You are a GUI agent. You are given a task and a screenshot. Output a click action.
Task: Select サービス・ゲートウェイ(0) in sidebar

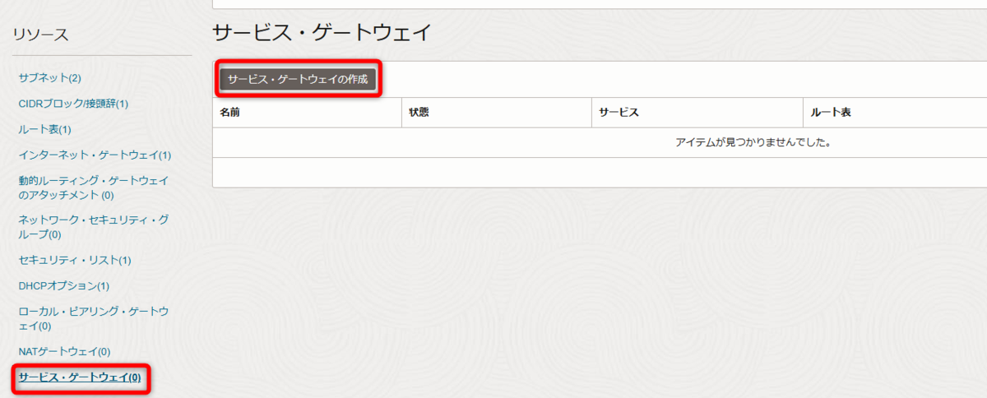80,377
